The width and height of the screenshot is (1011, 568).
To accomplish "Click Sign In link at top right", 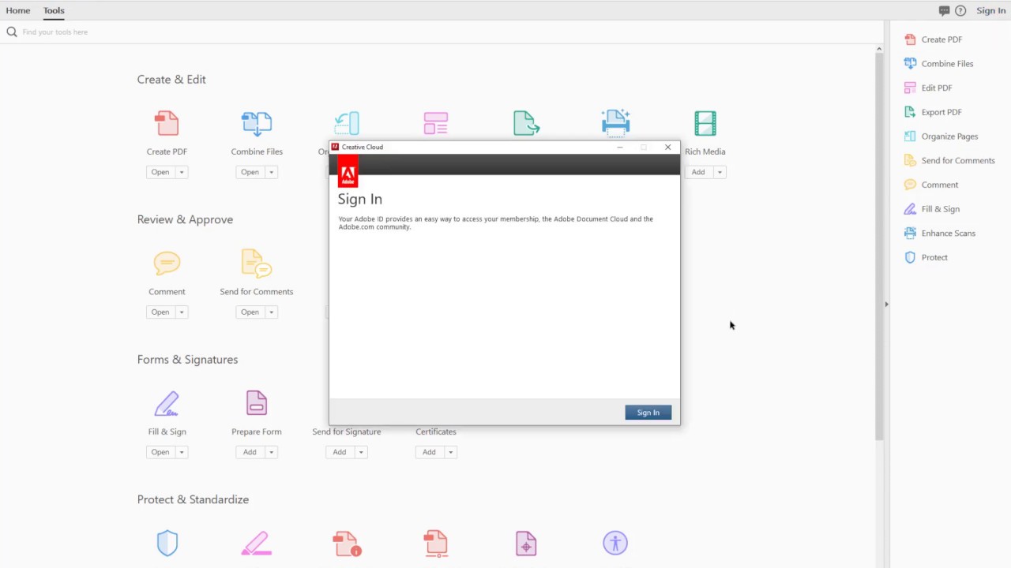I will tap(990, 11).
